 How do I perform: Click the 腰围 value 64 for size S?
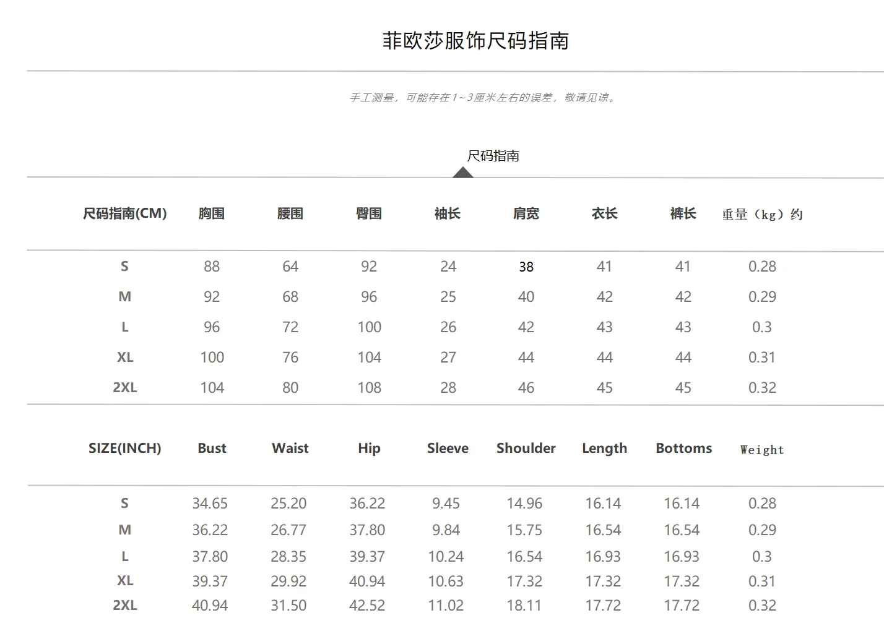click(290, 267)
